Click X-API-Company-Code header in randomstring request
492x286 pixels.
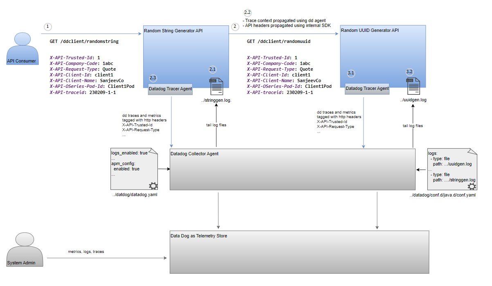(81, 64)
